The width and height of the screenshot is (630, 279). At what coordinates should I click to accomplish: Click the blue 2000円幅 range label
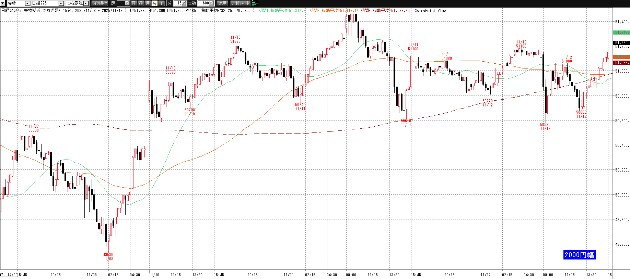click(x=579, y=255)
